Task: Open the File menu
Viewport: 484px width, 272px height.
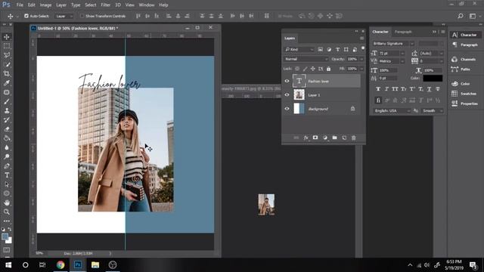Action: (x=20, y=5)
